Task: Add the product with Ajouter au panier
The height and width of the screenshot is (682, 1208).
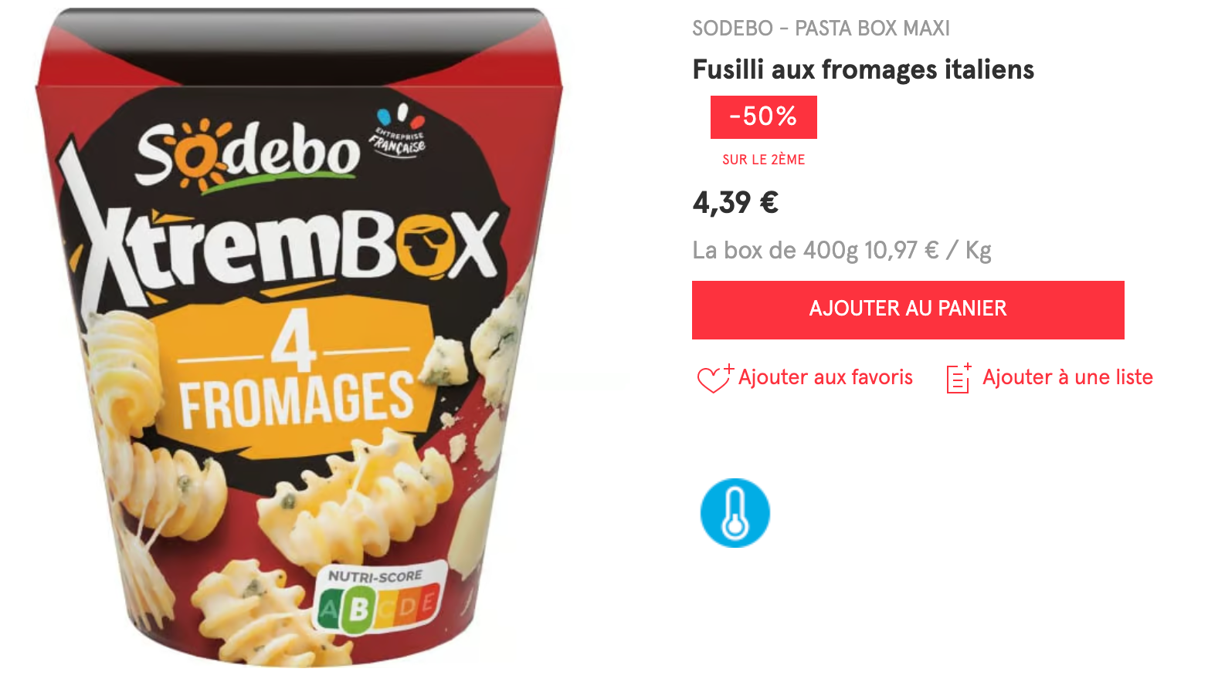Action: 908,309
